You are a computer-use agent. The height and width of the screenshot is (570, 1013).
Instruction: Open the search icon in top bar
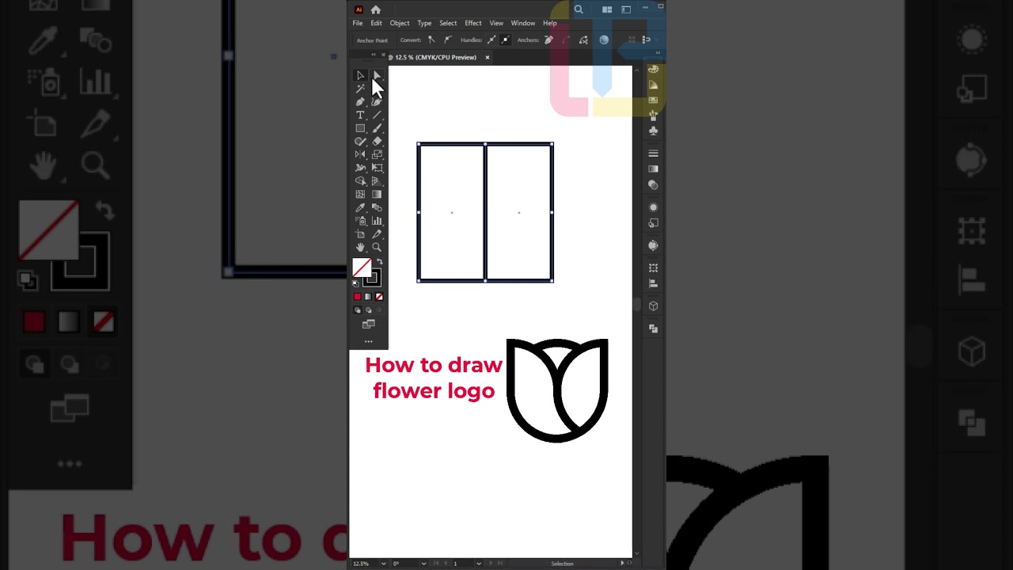click(579, 9)
